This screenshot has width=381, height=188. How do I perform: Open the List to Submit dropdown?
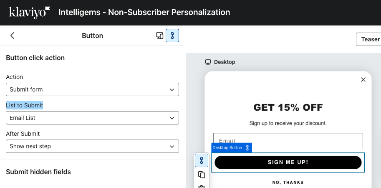coord(92,118)
